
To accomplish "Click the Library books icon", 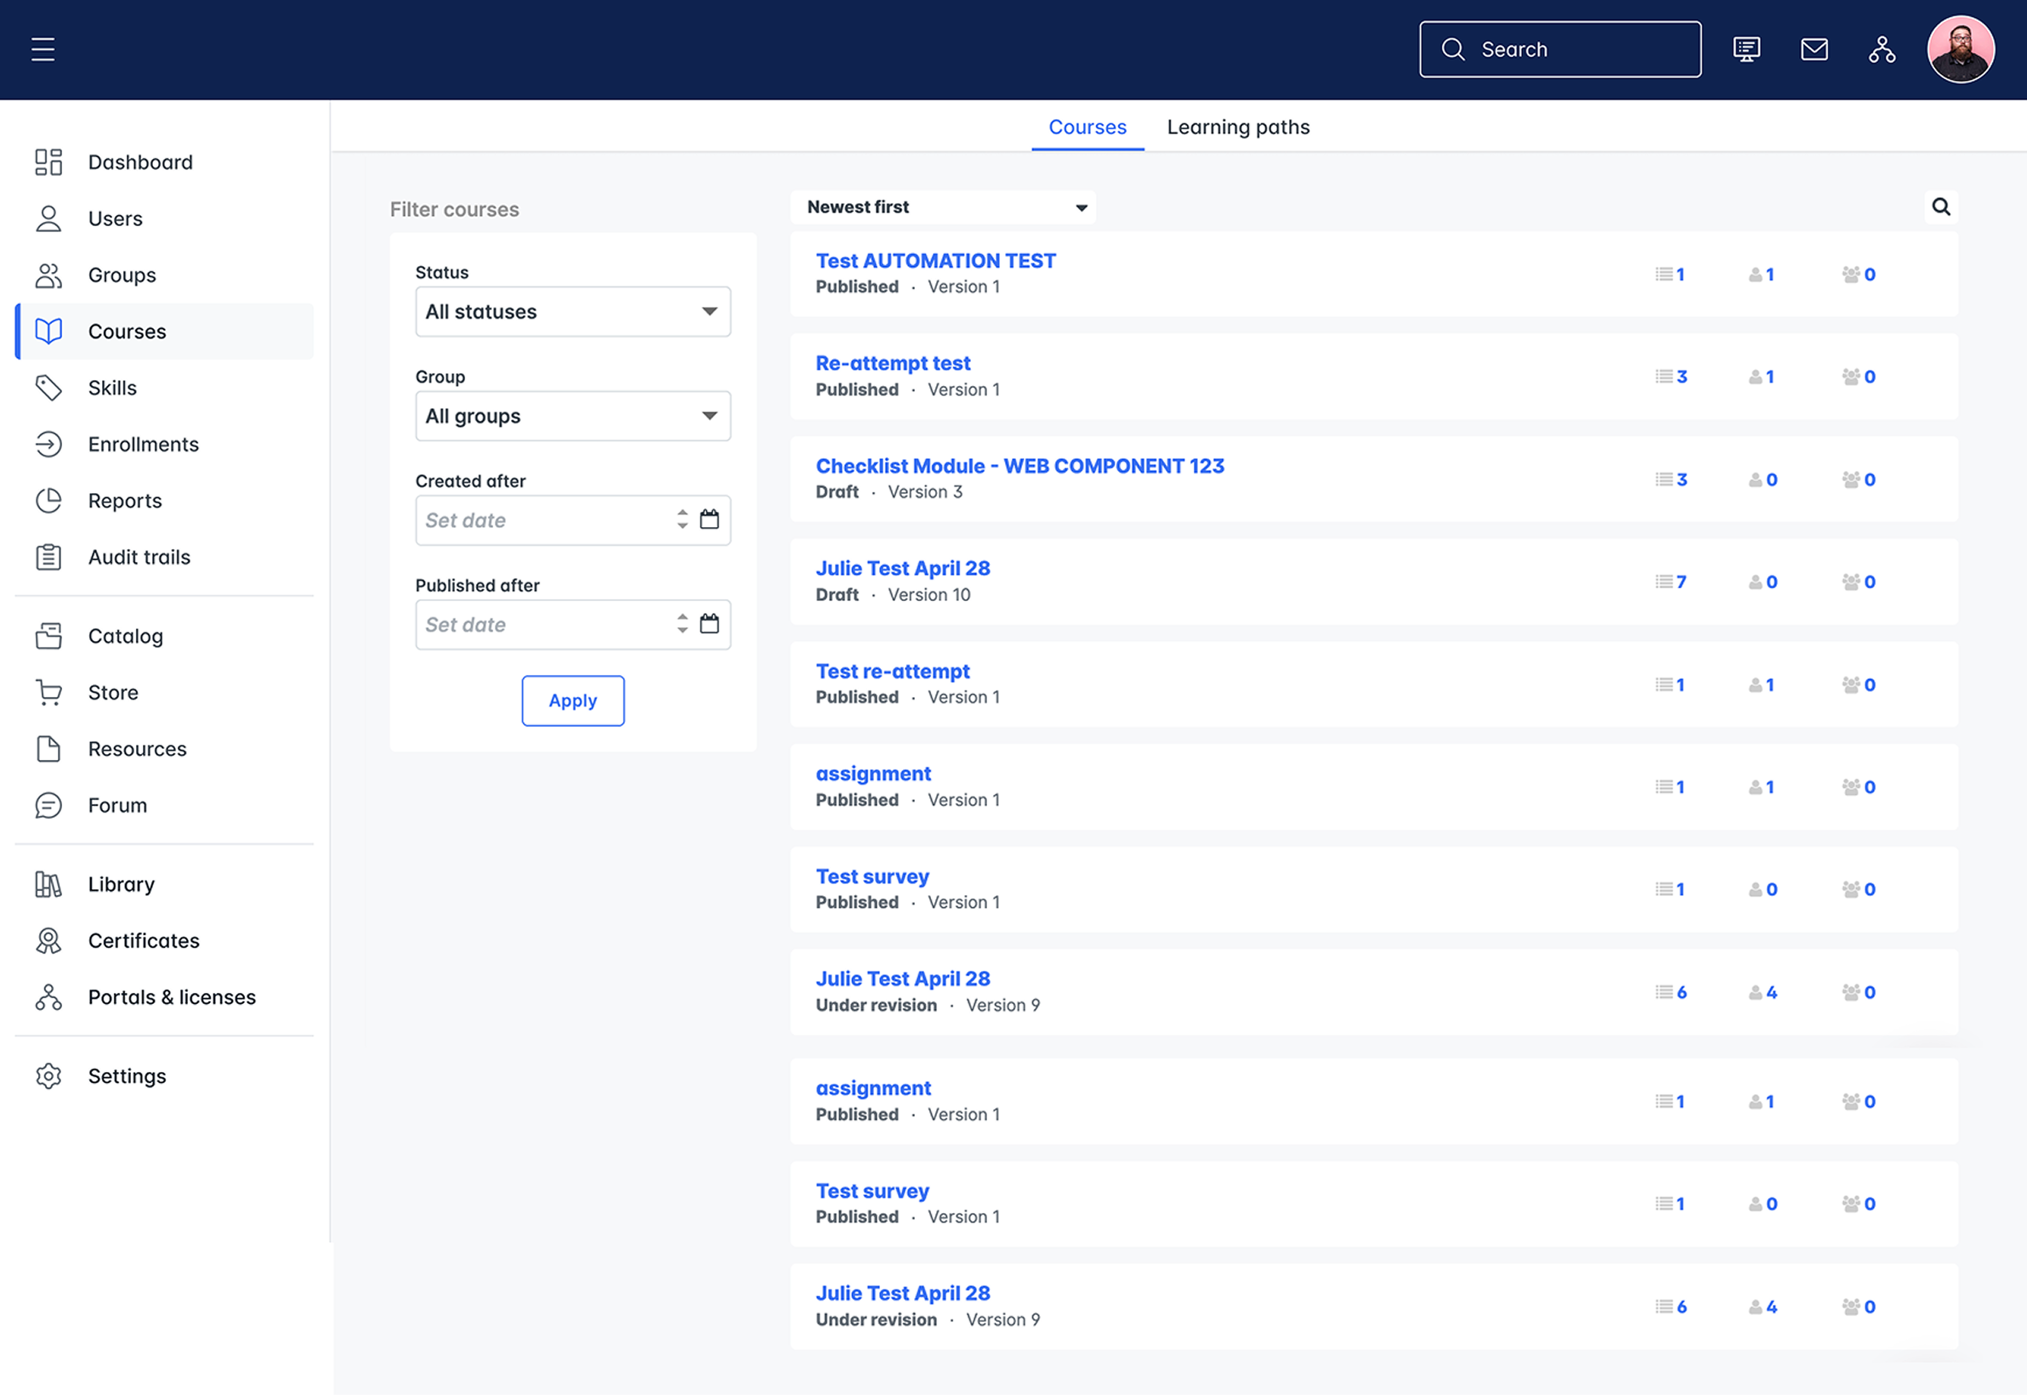I will point(48,885).
